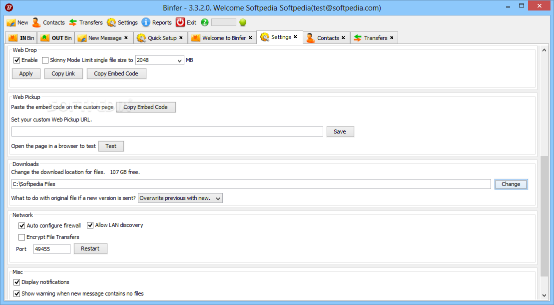Viewport: 554px width, 305px height.
Task: Click the Transfers arrows icon in toolbar
Action: [73, 22]
